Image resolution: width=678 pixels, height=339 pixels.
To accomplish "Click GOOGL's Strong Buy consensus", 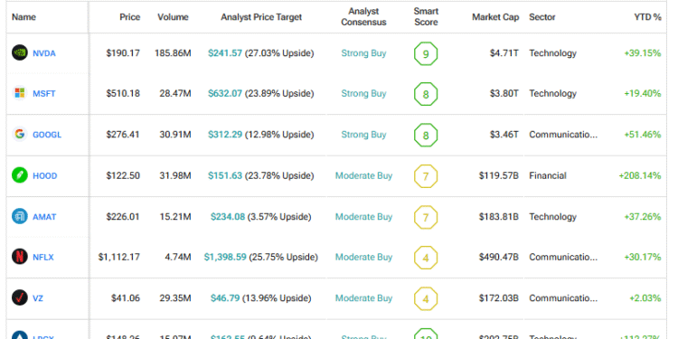I will [x=363, y=135].
